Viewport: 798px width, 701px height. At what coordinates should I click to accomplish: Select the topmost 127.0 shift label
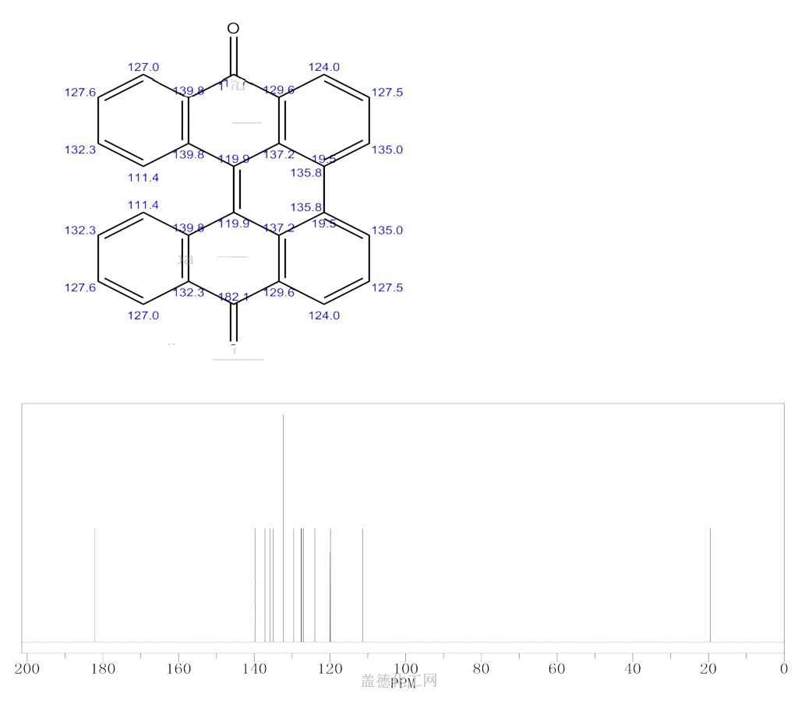point(143,67)
